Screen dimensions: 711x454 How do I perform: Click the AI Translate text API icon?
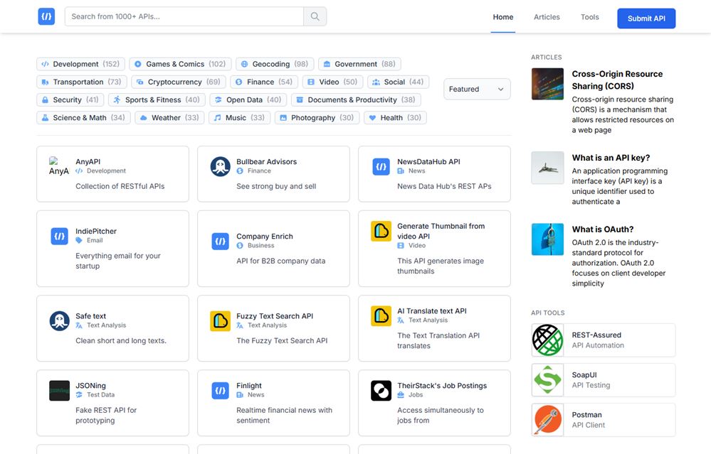[x=381, y=316]
